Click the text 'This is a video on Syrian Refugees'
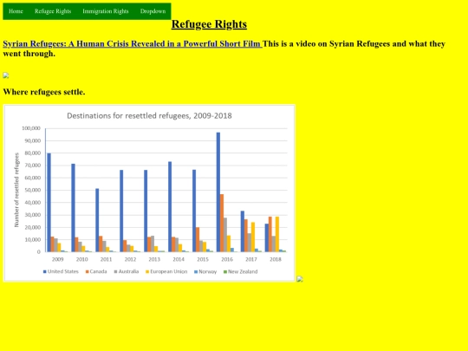This screenshot has height=351, width=468. (326, 43)
